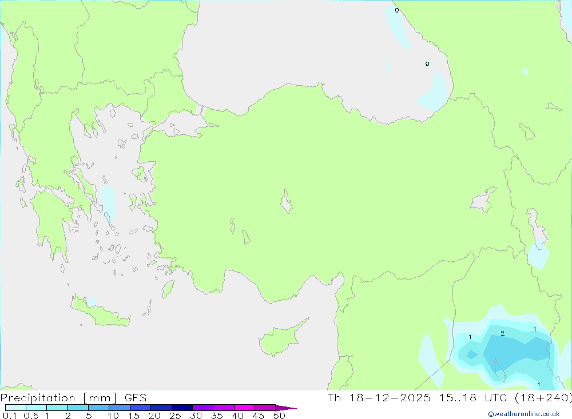Select the 30–35 mm violet legend swatch
572x419 pixels.
(x=203, y=408)
